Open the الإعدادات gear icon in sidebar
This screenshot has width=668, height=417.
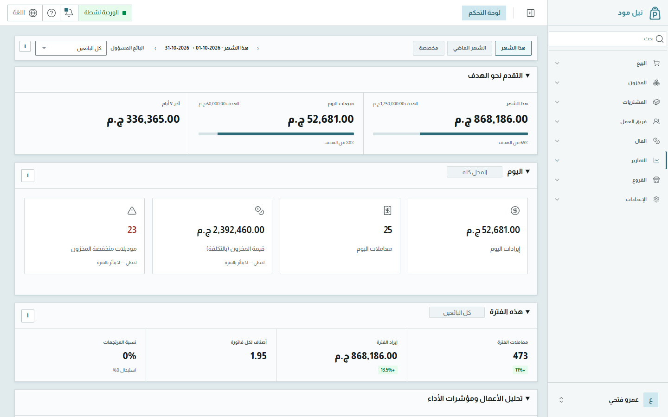click(x=656, y=199)
